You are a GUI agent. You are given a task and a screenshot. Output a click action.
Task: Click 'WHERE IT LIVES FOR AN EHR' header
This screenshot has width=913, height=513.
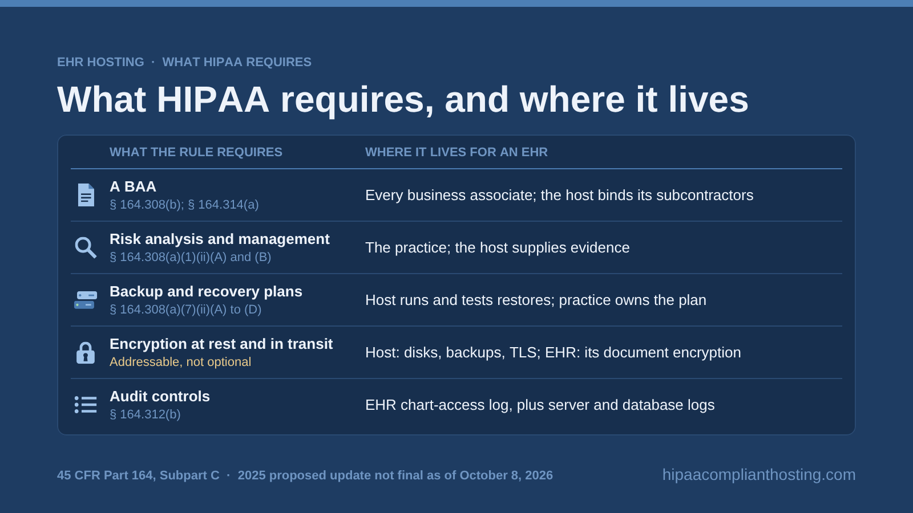tap(457, 152)
